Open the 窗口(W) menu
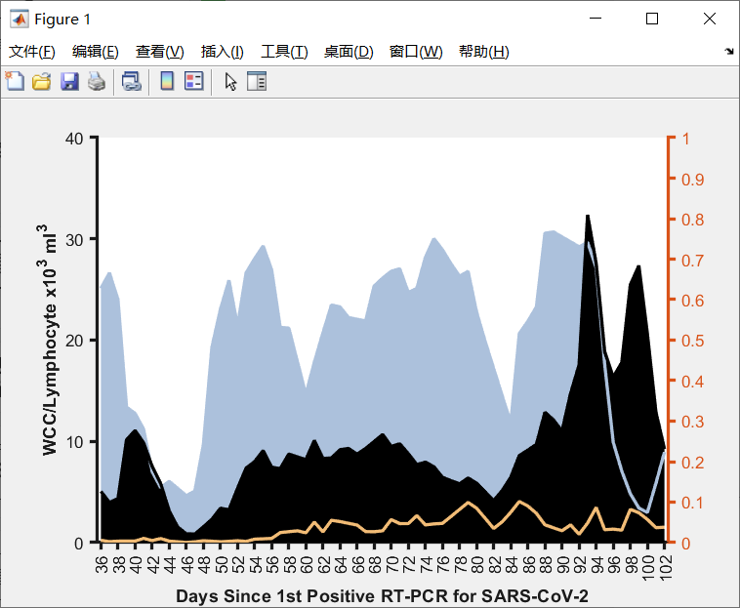Viewport: 740px width, 608px height. [416, 52]
